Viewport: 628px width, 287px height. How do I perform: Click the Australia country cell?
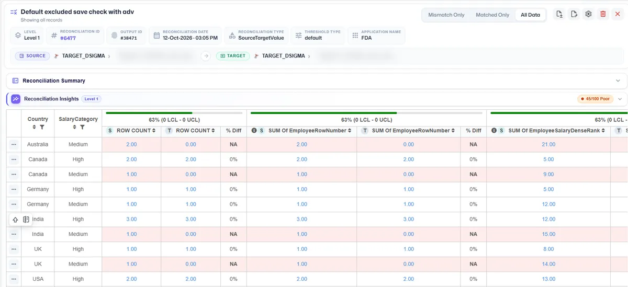click(x=38, y=144)
